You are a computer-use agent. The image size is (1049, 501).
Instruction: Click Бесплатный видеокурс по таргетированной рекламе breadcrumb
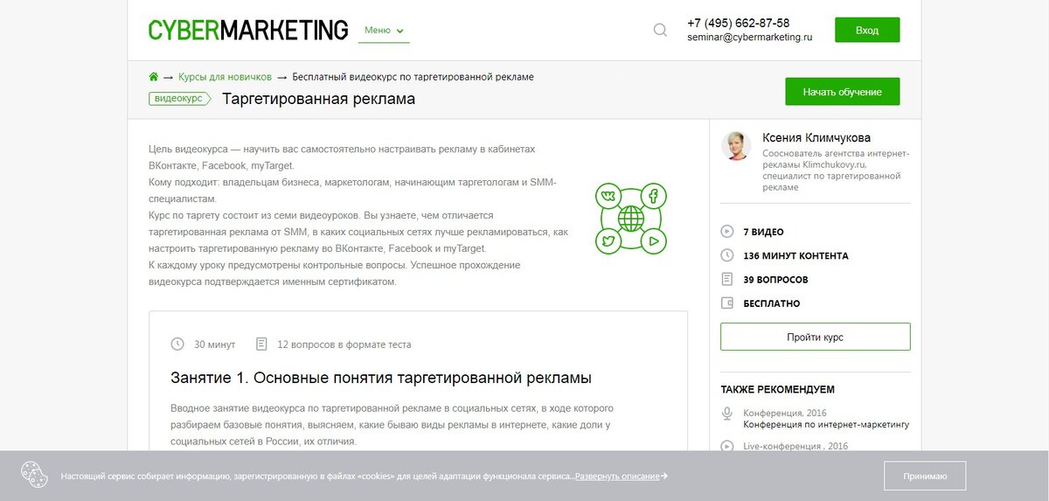[413, 77]
